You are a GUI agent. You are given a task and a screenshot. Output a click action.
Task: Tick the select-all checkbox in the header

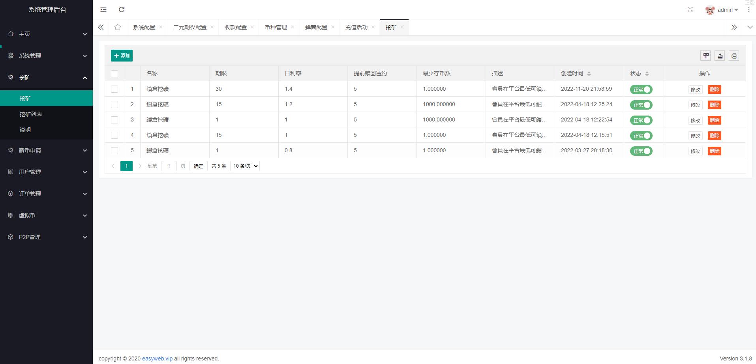pyautogui.click(x=114, y=74)
